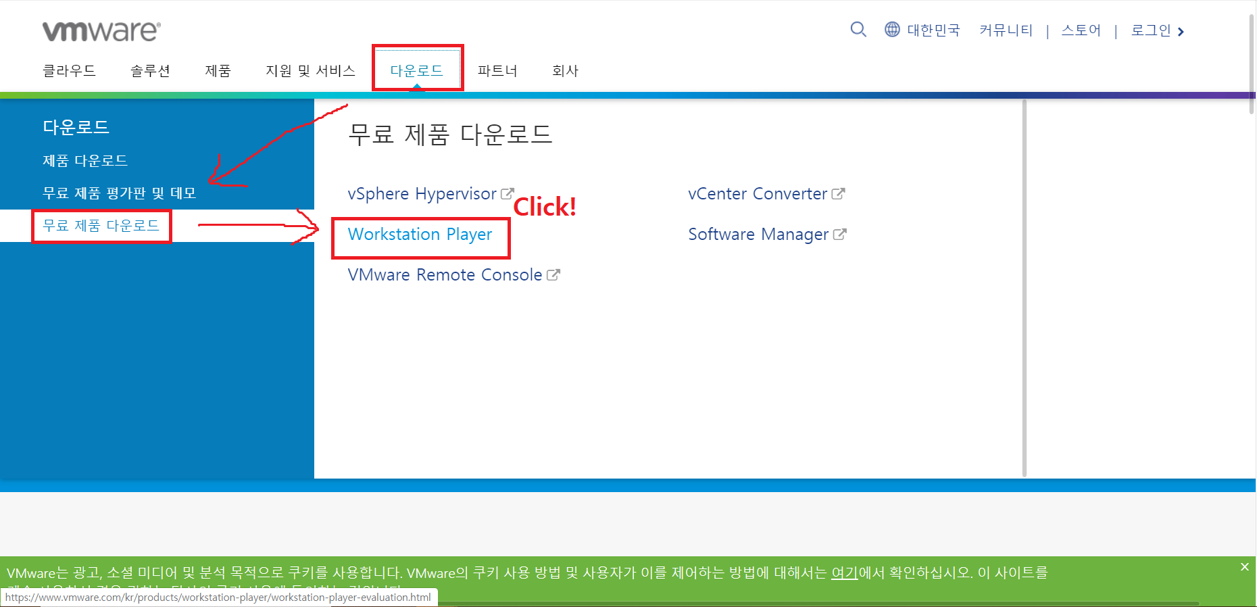Viewport: 1257px width, 607px height.
Task: Open the 제품 menu
Action: click(218, 71)
